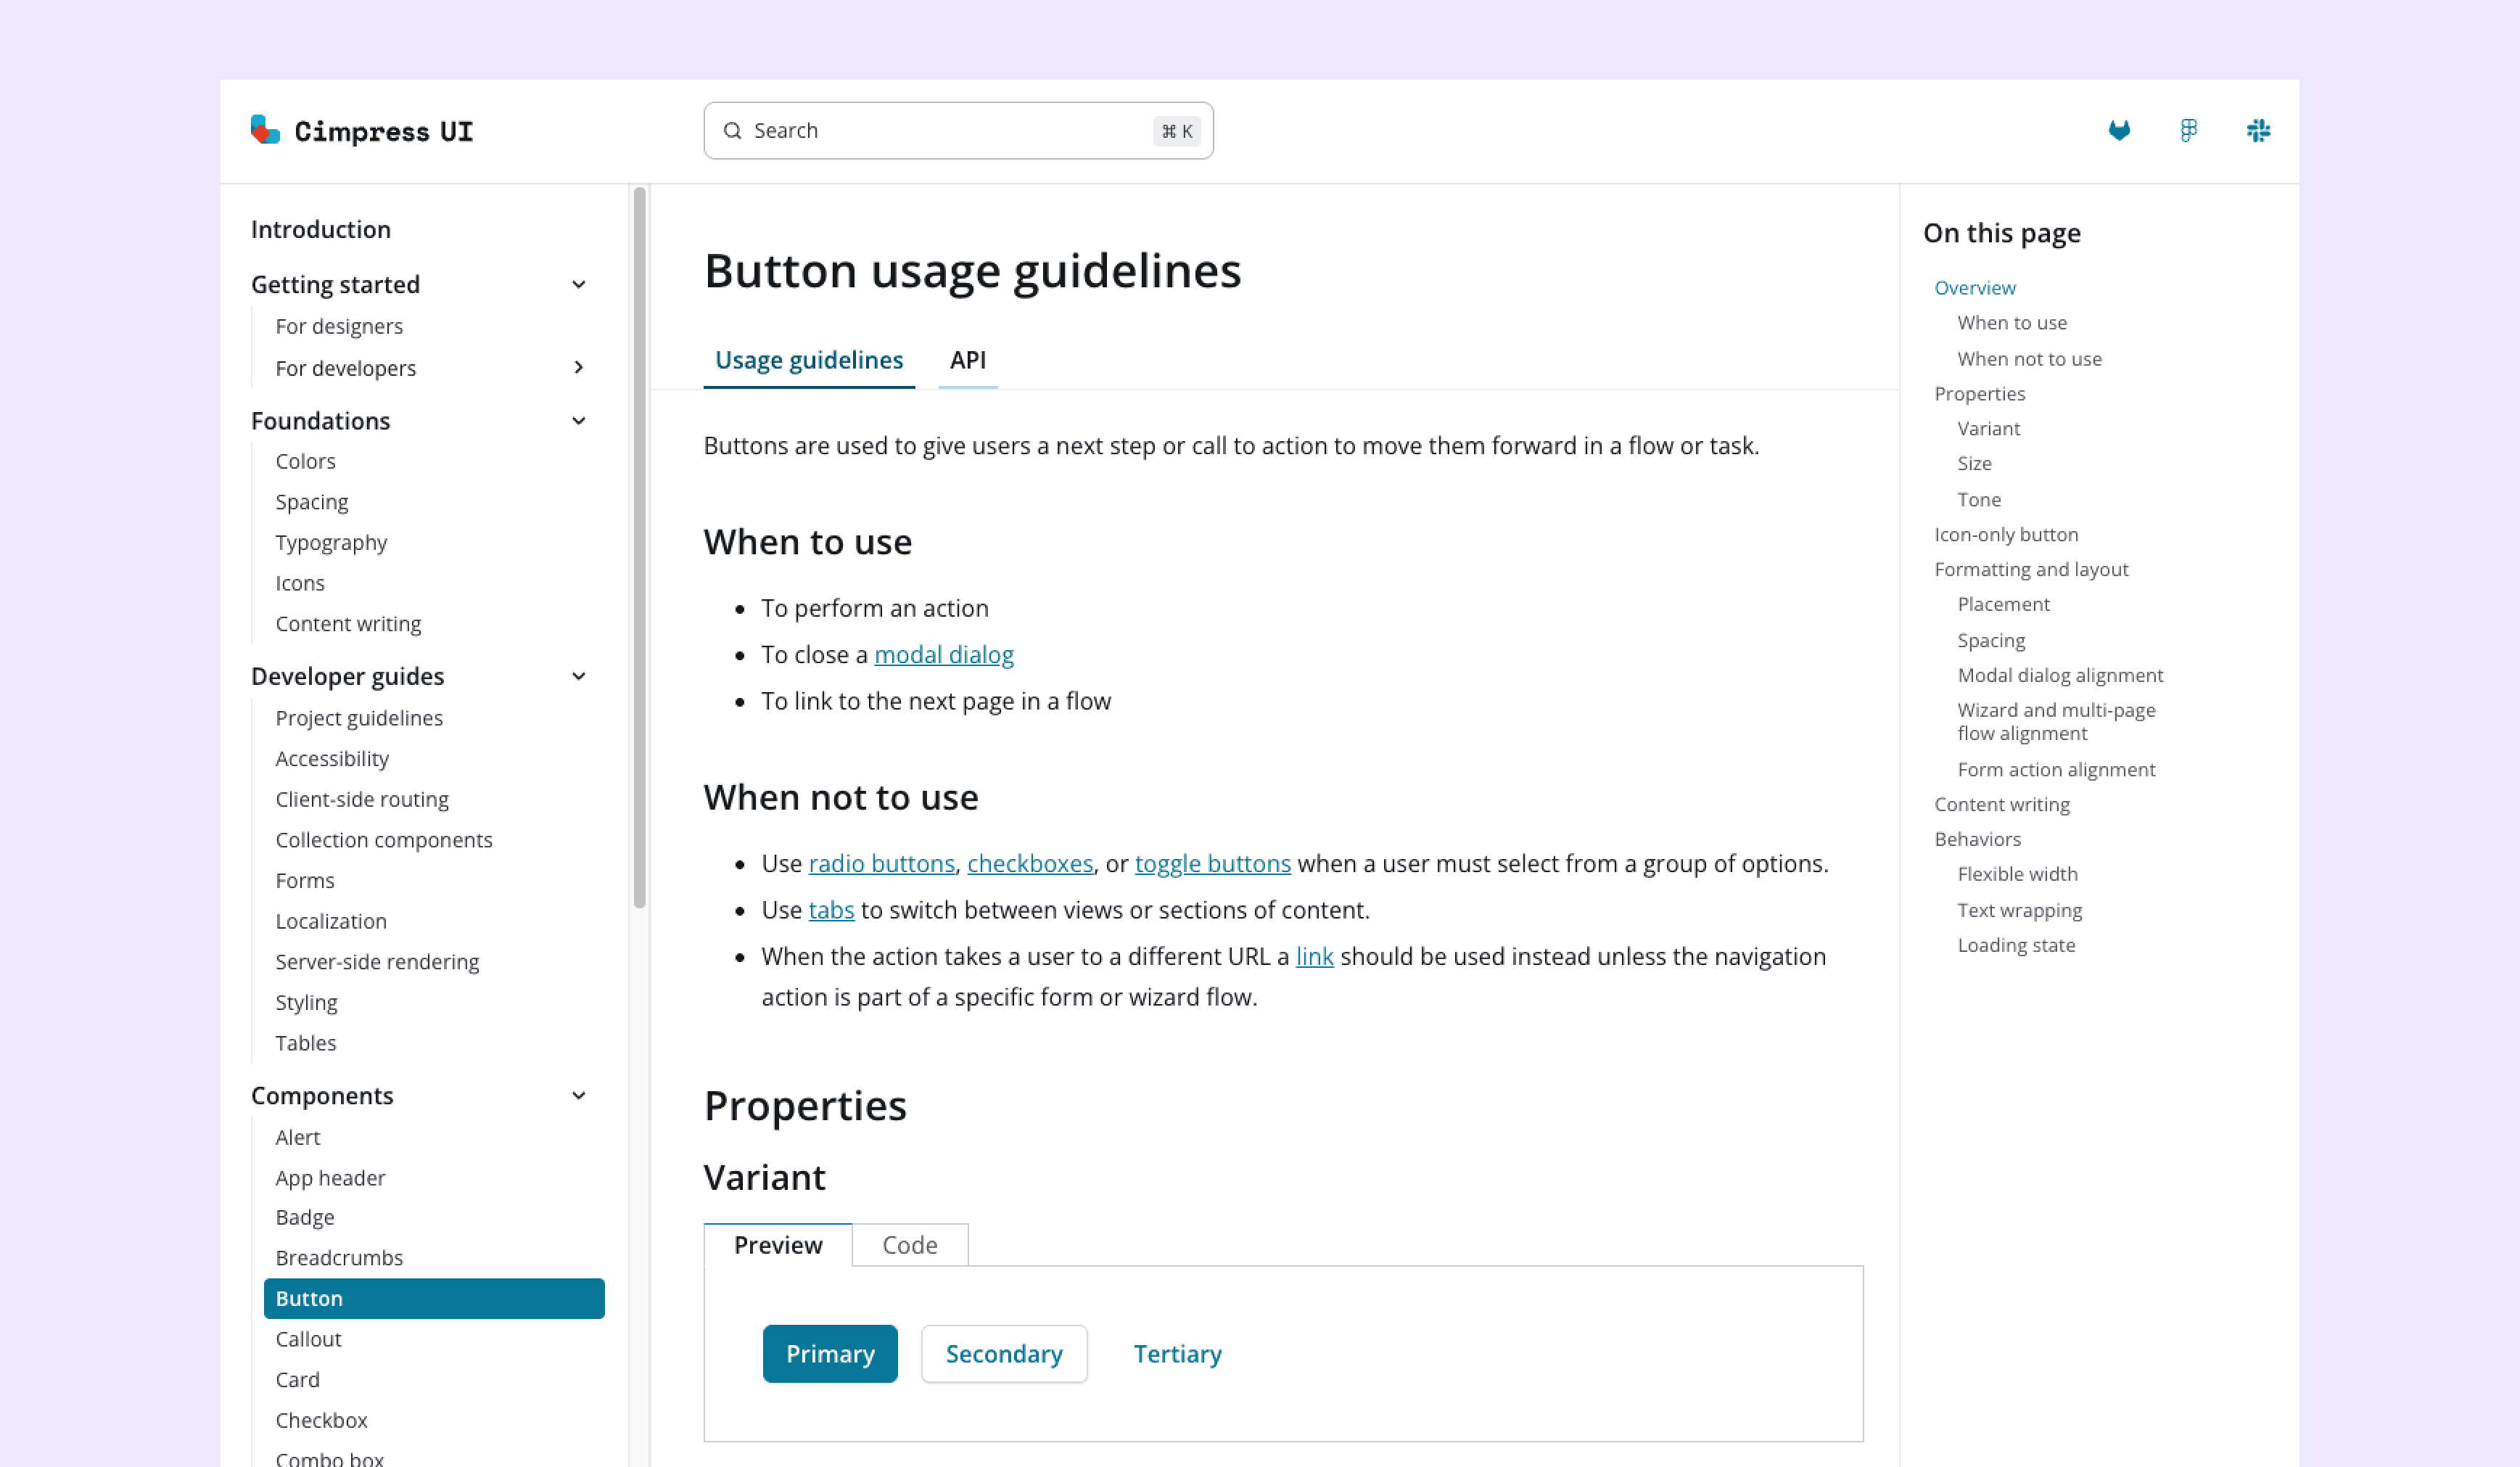Collapse the Components section chevron
2520x1467 pixels.
[578, 1096]
